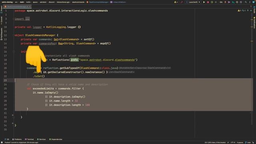256x144 pixels.
Task: Click the 'discord' breadcrumb
Action: pyautogui.click(x=52, y=2)
